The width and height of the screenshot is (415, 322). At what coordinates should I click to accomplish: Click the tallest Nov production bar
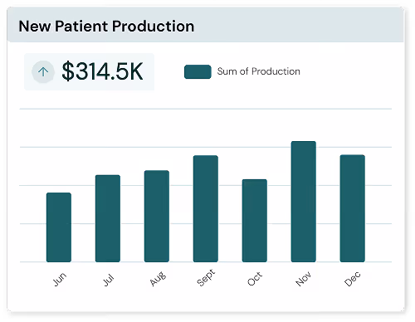pos(304,202)
